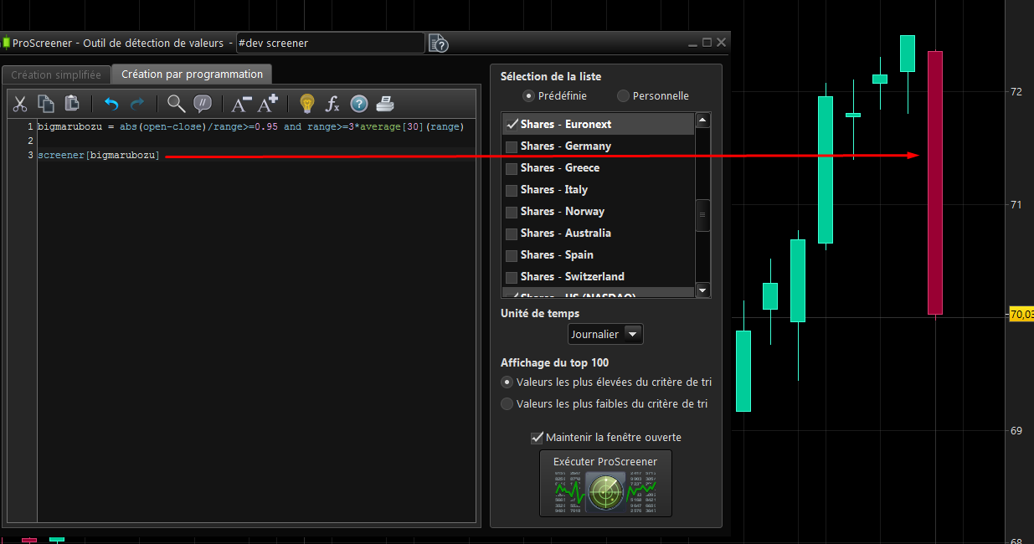1034x544 pixels.
Task: Click the Unité de temps label
Action: [540, 313]
